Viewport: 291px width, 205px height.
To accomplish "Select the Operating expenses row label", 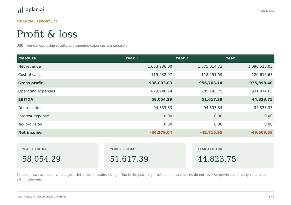I will [37, 91].
